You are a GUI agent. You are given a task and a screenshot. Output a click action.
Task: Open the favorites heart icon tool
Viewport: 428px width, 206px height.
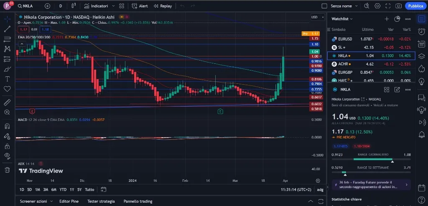[x=8, y=89]
